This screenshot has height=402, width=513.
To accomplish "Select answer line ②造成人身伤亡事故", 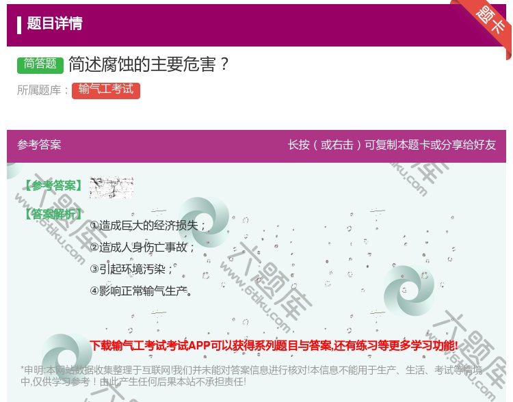I will click(142, 247).
